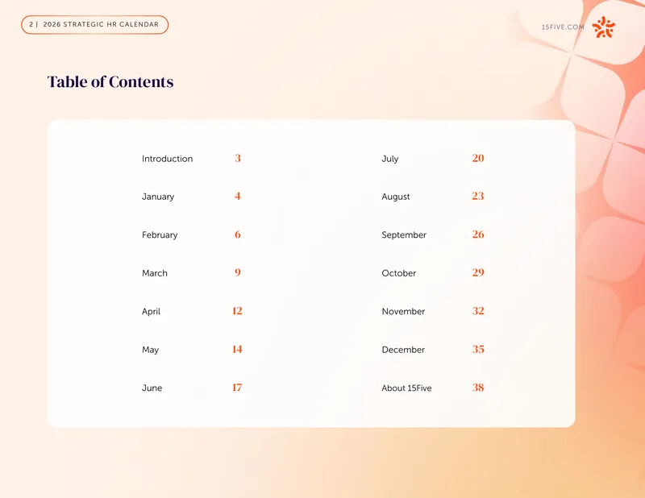Select the October contents entry
Screen dimensions: 645x498
coord(398,273)
